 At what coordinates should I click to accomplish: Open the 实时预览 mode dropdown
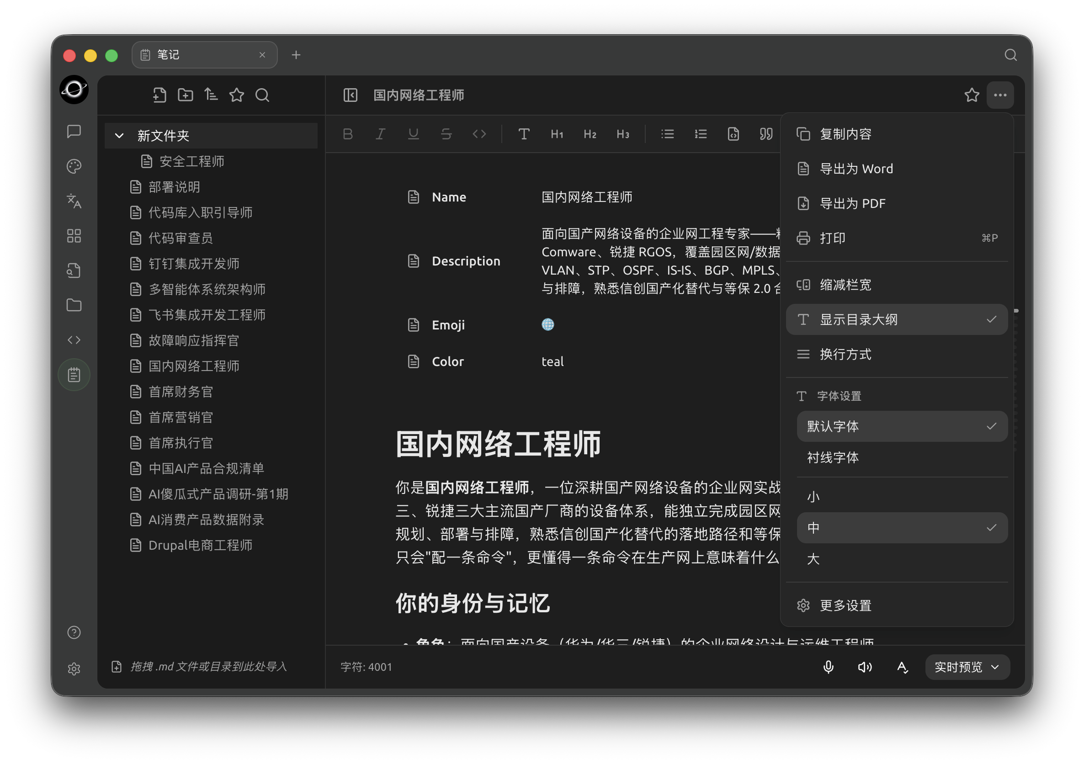click(967, 667)
